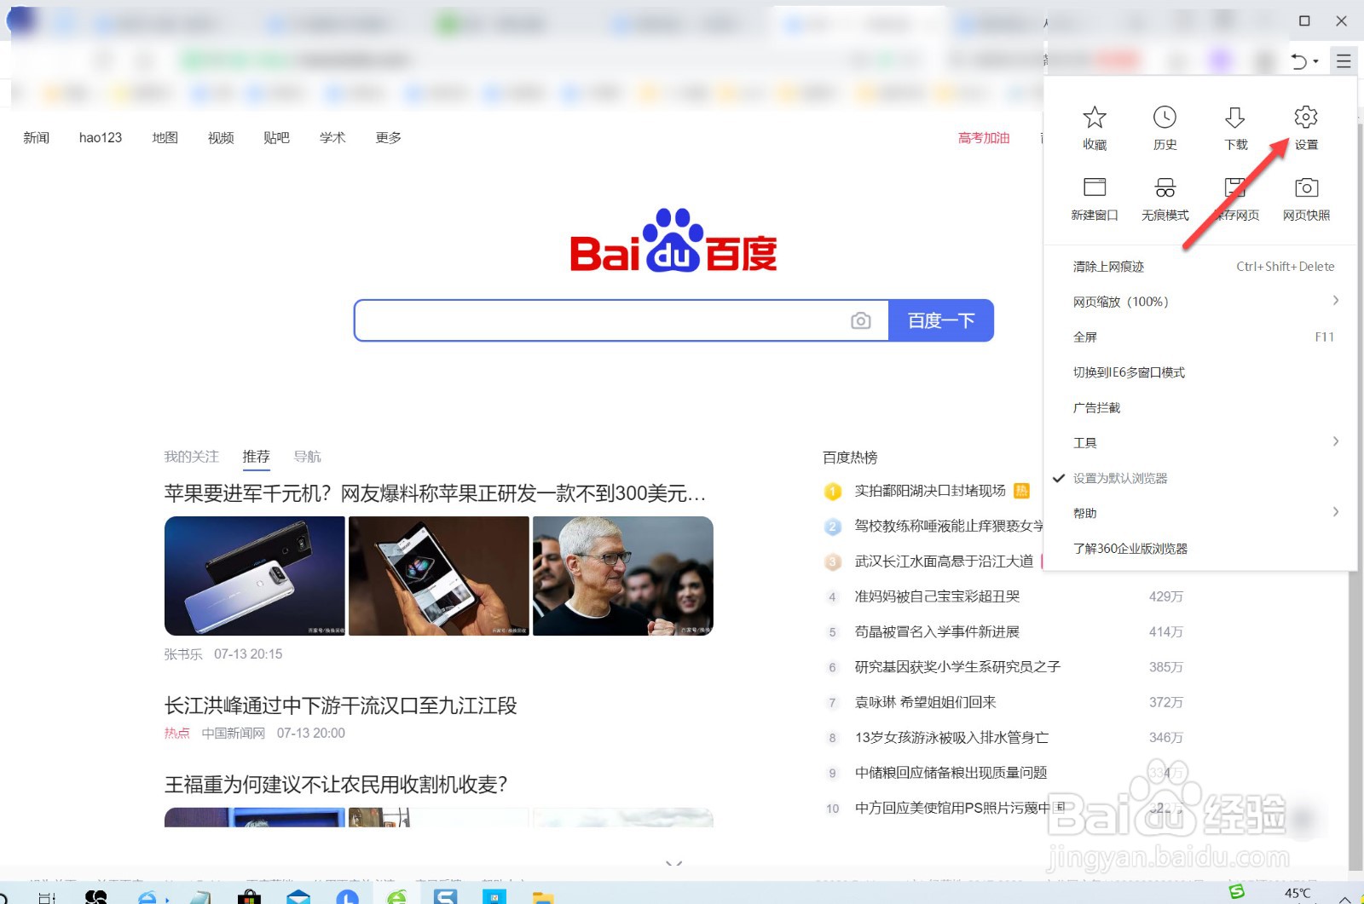The image size is (1364, 904).
Task: Click the hamburger main menu icon
Action: pyautogui.click(x=1344, y=60)
